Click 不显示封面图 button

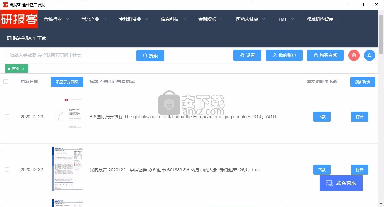(67, 82)
